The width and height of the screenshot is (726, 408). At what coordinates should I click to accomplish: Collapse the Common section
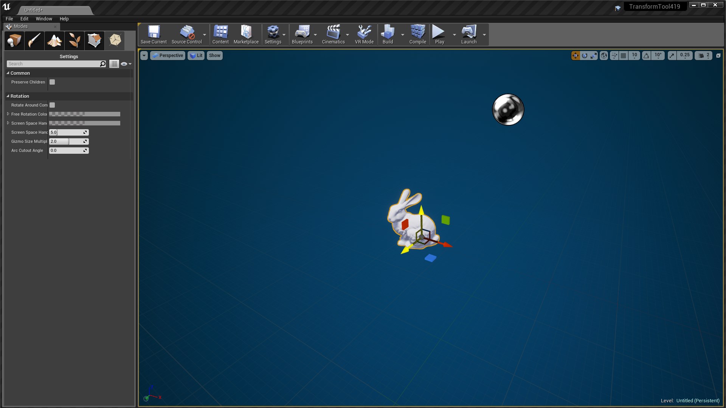8,73
